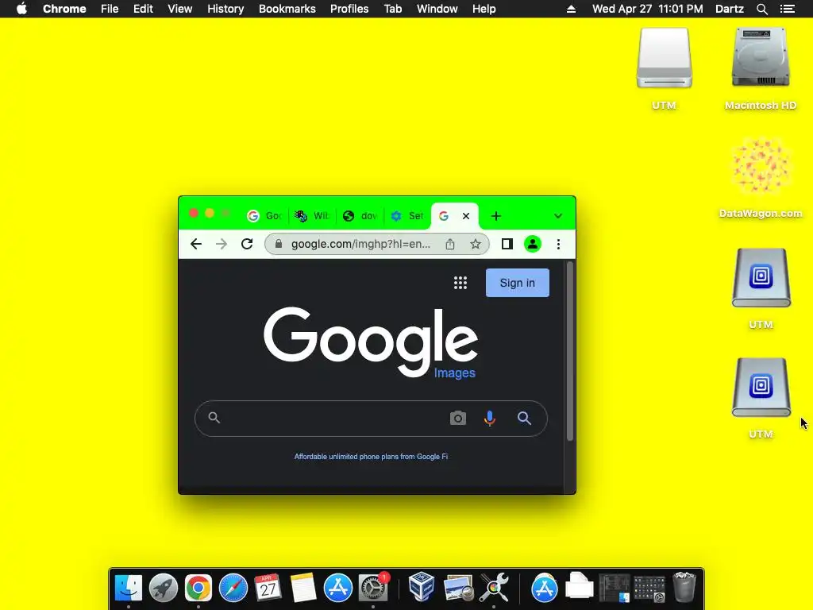
Task: Click the page vertical scrollbar
Action: click(x=570, y=352)
